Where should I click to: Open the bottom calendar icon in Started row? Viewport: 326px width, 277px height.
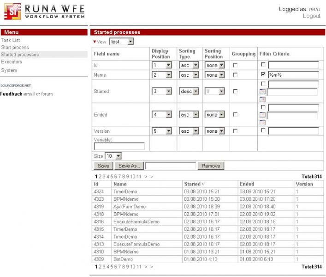262,99
